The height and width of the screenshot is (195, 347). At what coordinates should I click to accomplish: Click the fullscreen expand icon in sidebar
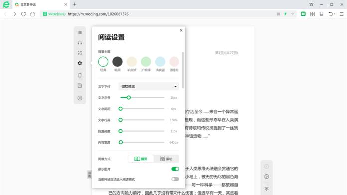tap(80, 53)
